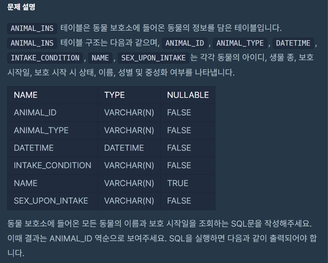Click the NAME column header
Screen dimensions: 328x263
pyautogui.click(x=53, y=95)
